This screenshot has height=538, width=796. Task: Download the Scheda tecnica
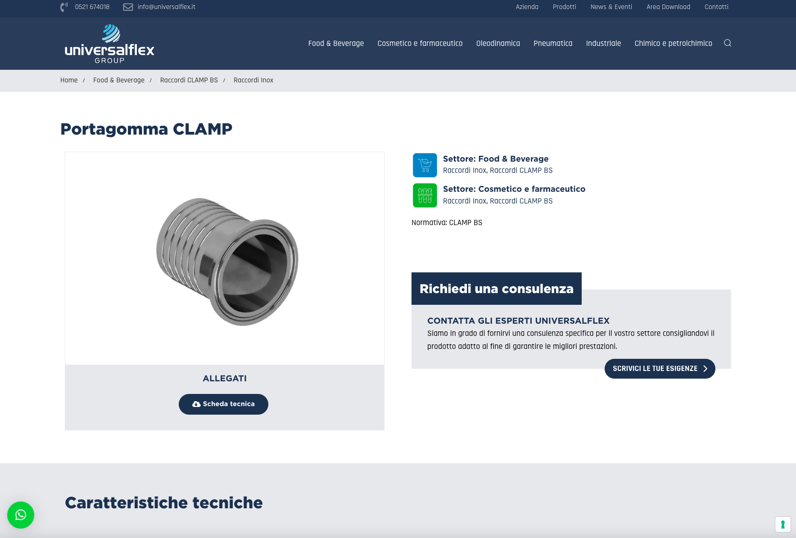coord(223,404)
